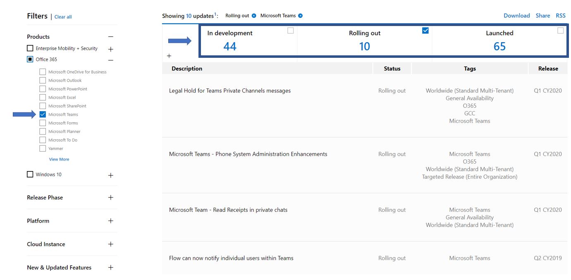Expand the Platform filter section

tap(110, 221)
